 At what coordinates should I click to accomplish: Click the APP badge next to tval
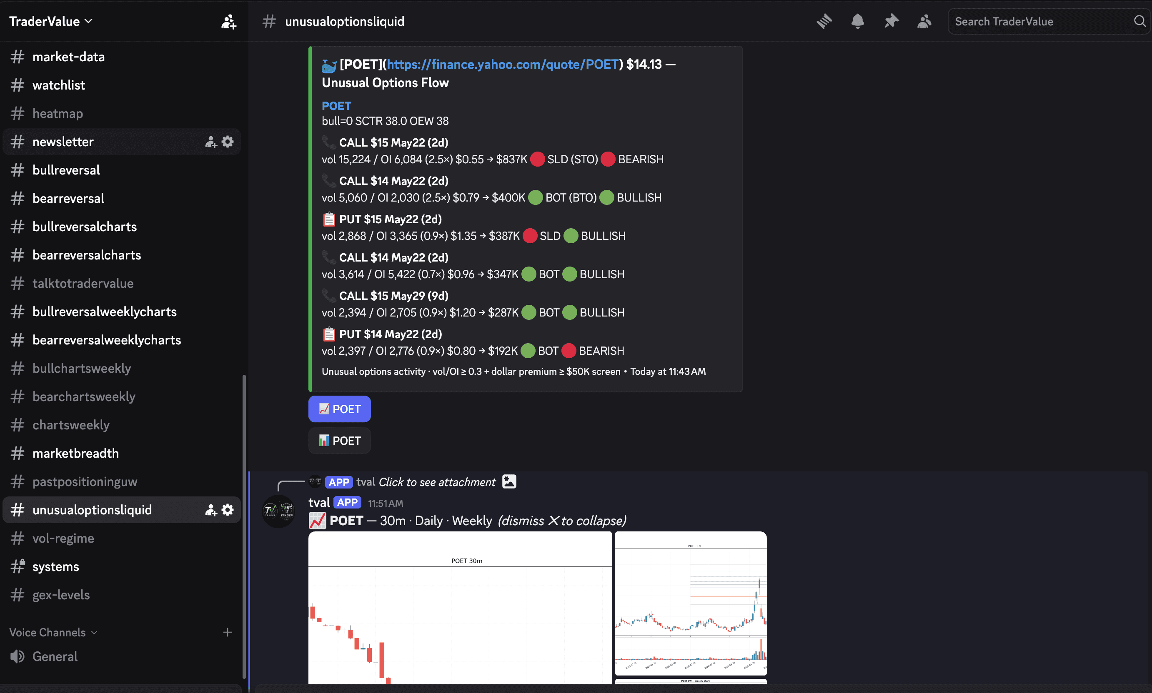(x=347, y=503)
